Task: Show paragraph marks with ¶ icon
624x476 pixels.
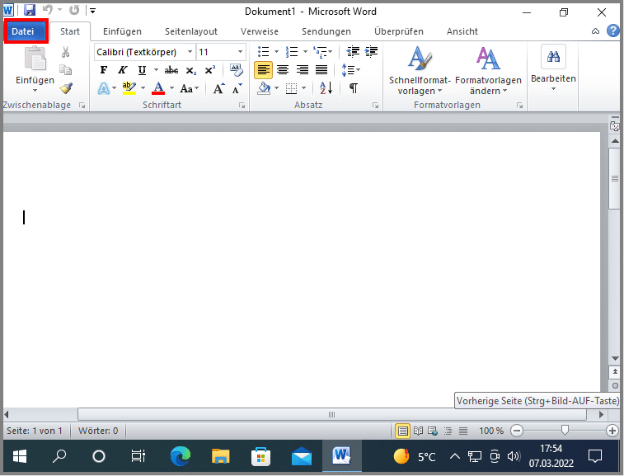Action: click(353, 88)
